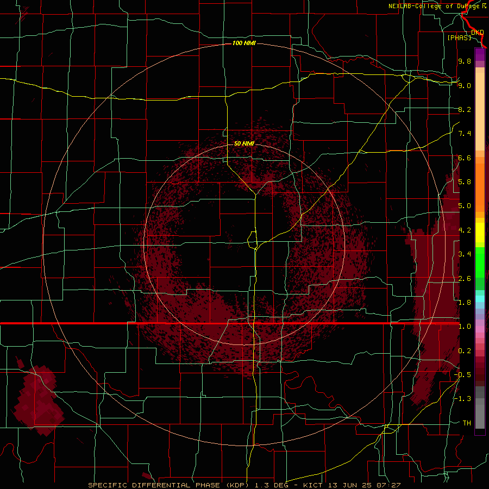Screen dimensions: 489x489
Task: Click the -1.3 value on the color scale
Action: (462, 399)
